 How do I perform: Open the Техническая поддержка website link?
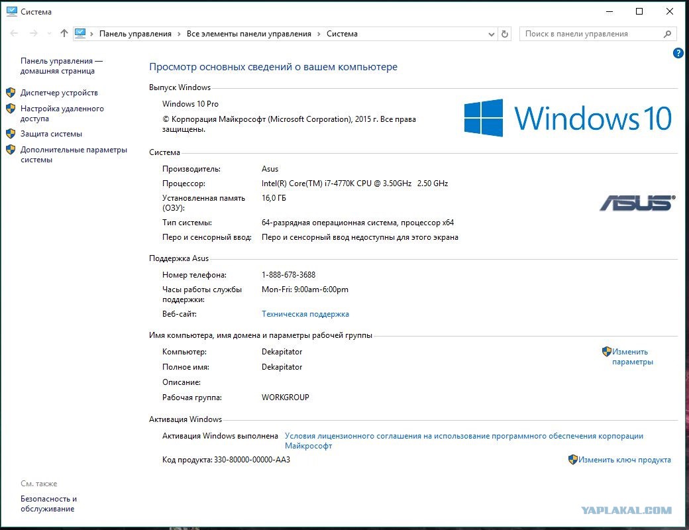point(305,314)
